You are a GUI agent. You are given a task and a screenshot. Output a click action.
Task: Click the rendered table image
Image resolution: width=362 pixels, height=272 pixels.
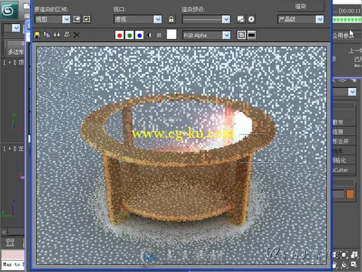181,155
